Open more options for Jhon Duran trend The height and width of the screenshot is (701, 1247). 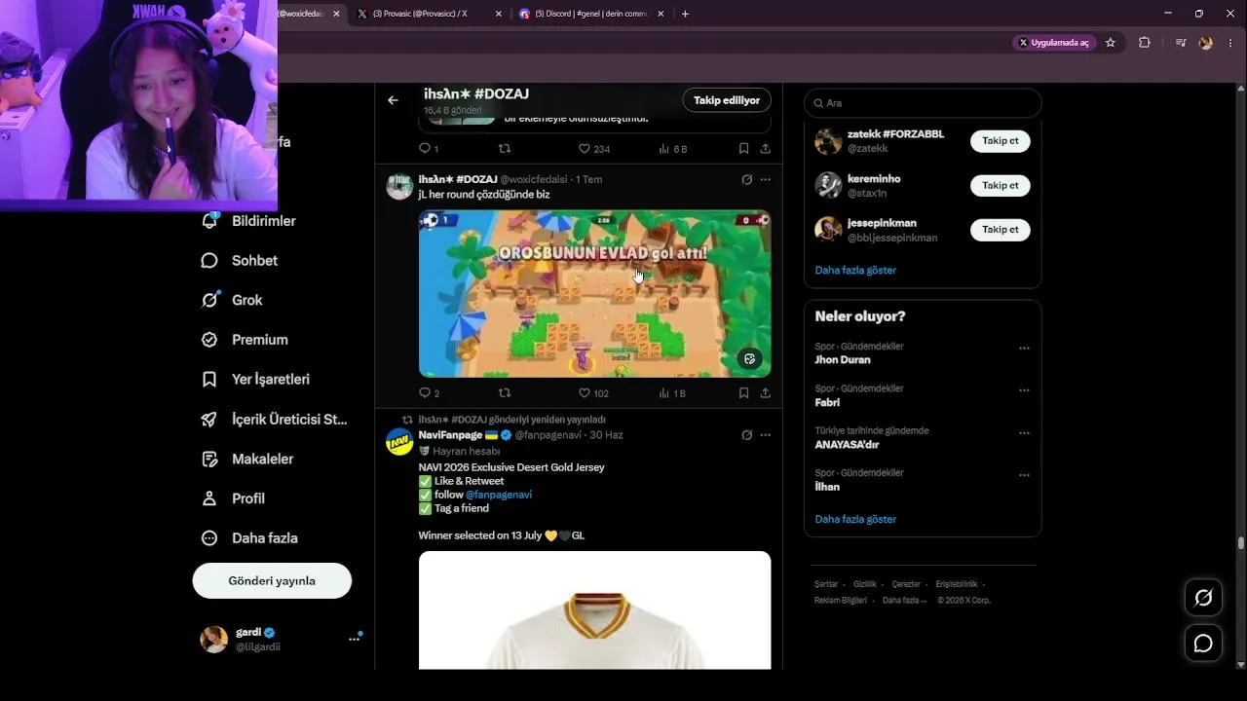pyautogui.click(x=1024, y=348)
